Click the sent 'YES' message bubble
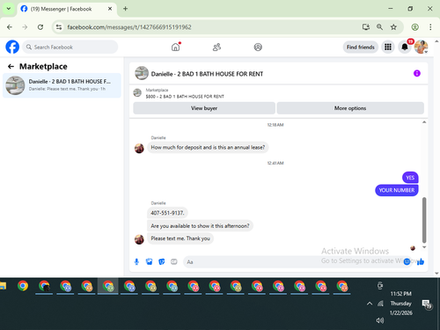 click(410, 178)
